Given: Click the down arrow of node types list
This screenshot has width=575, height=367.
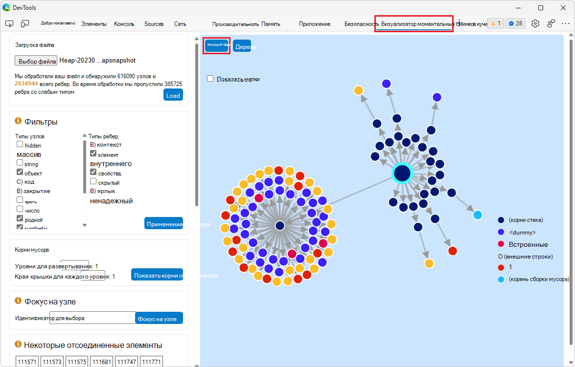Looking at the screenshot, I should 85,225.
